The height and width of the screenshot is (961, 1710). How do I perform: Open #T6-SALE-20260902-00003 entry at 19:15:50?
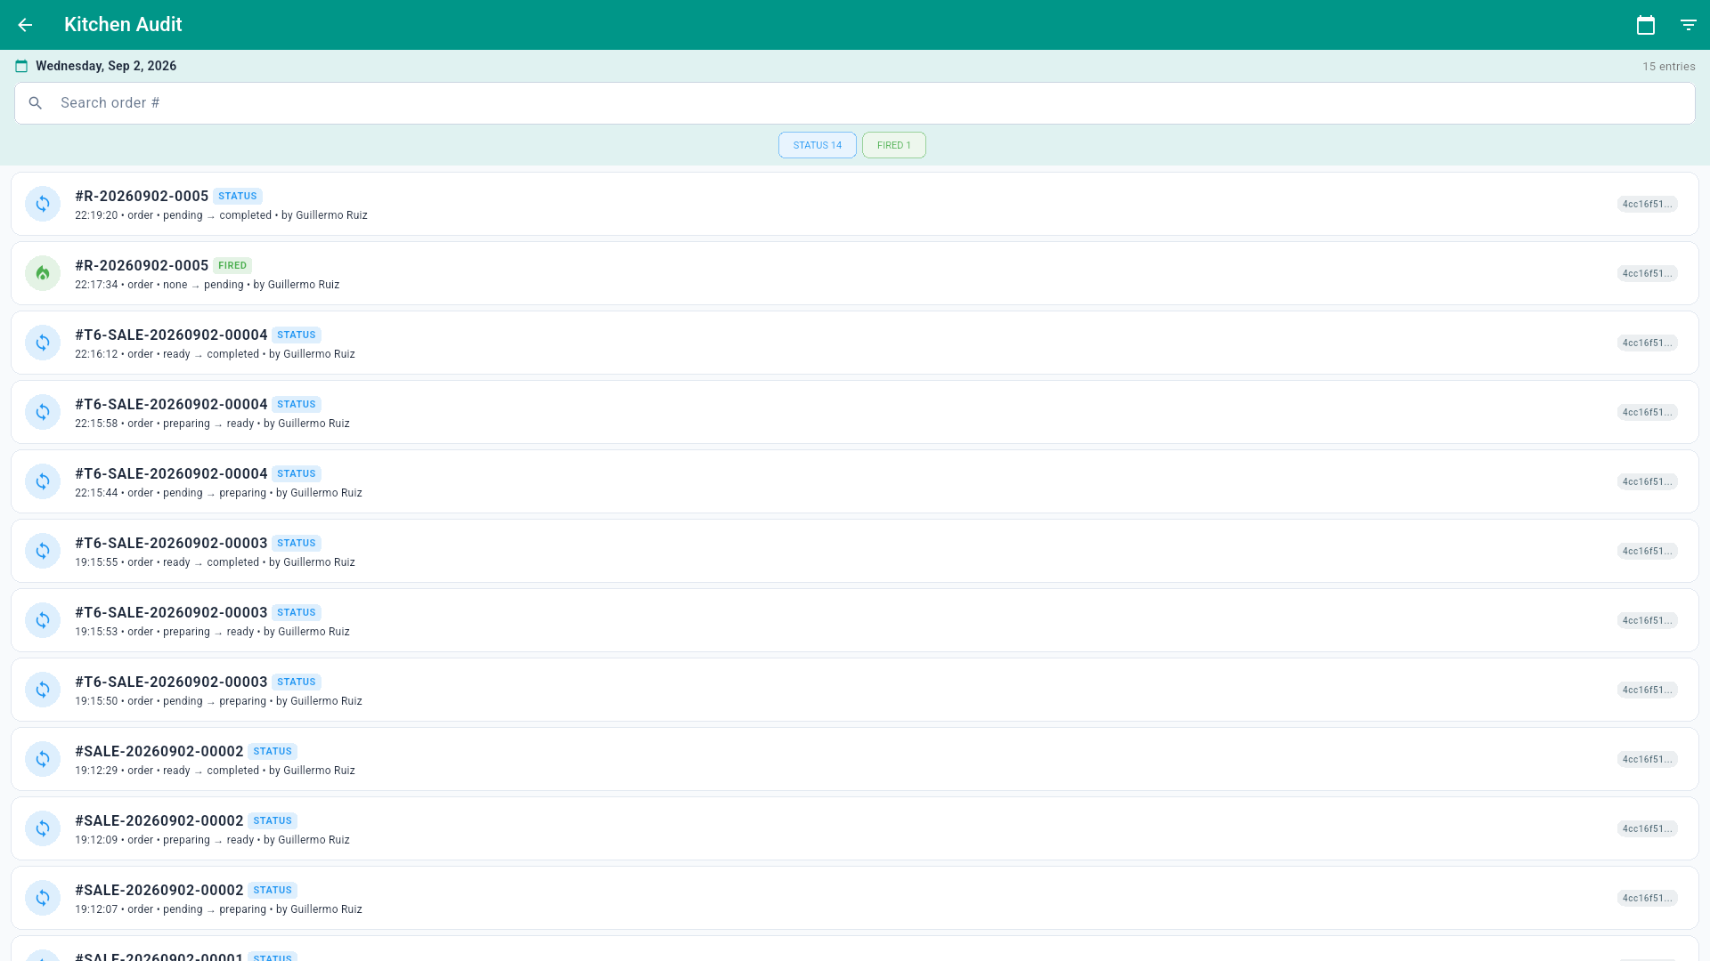855,690
